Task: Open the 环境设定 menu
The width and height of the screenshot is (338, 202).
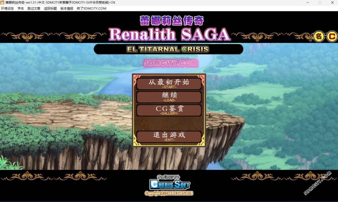Action: (x=7, y=8)
